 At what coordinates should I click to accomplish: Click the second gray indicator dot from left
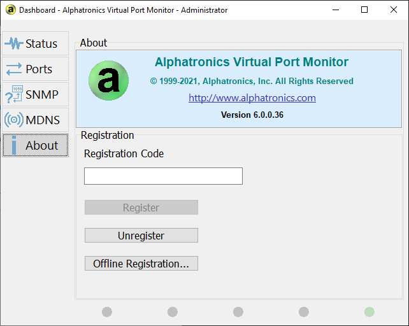[173, 312]
